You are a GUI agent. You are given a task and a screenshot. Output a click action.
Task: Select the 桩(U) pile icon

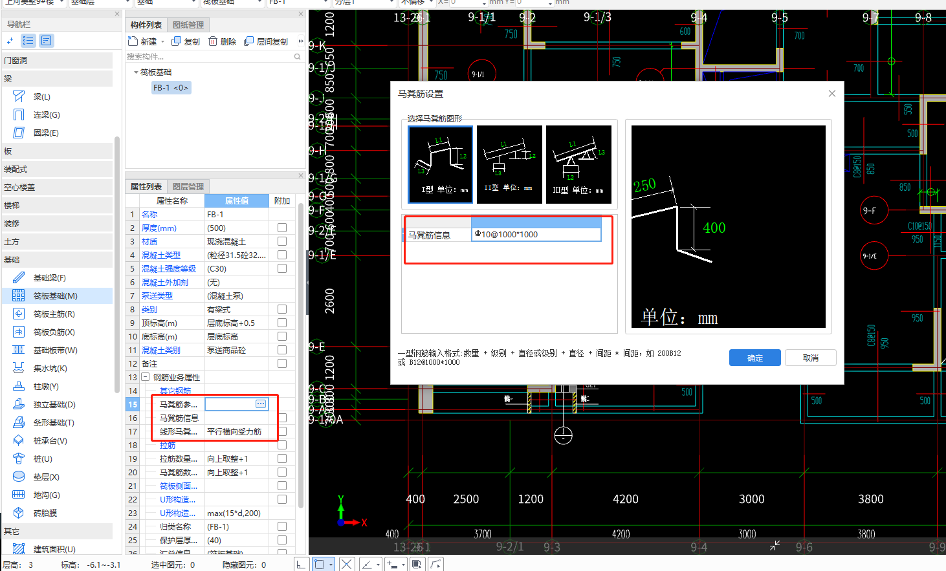pyautogui.click(x=19, y=458)
